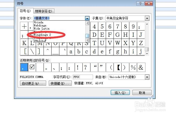Select capital letter D in the symbol grid

pyautogui.click(x=94, y=35)
